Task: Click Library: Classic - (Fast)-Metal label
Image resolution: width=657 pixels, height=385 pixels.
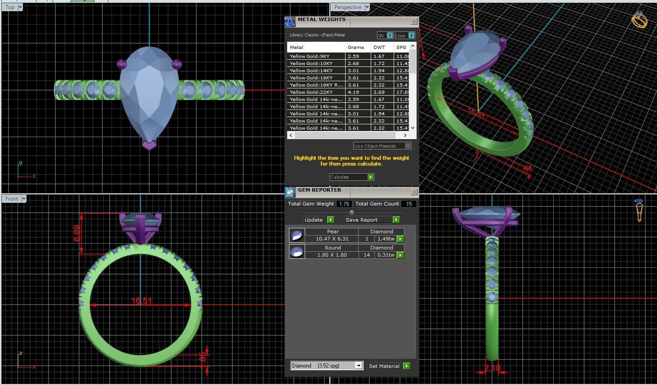Action: 317,35
